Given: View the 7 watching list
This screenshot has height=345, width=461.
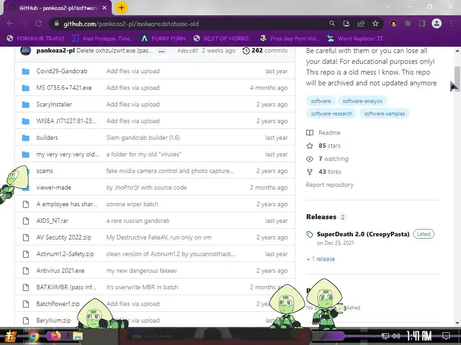Looking at the screenshot, I should point(327,159).
